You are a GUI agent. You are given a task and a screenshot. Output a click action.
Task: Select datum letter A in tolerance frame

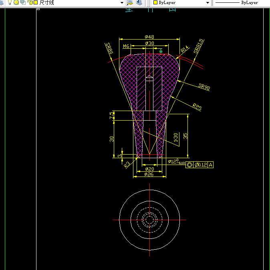(210, 165)
